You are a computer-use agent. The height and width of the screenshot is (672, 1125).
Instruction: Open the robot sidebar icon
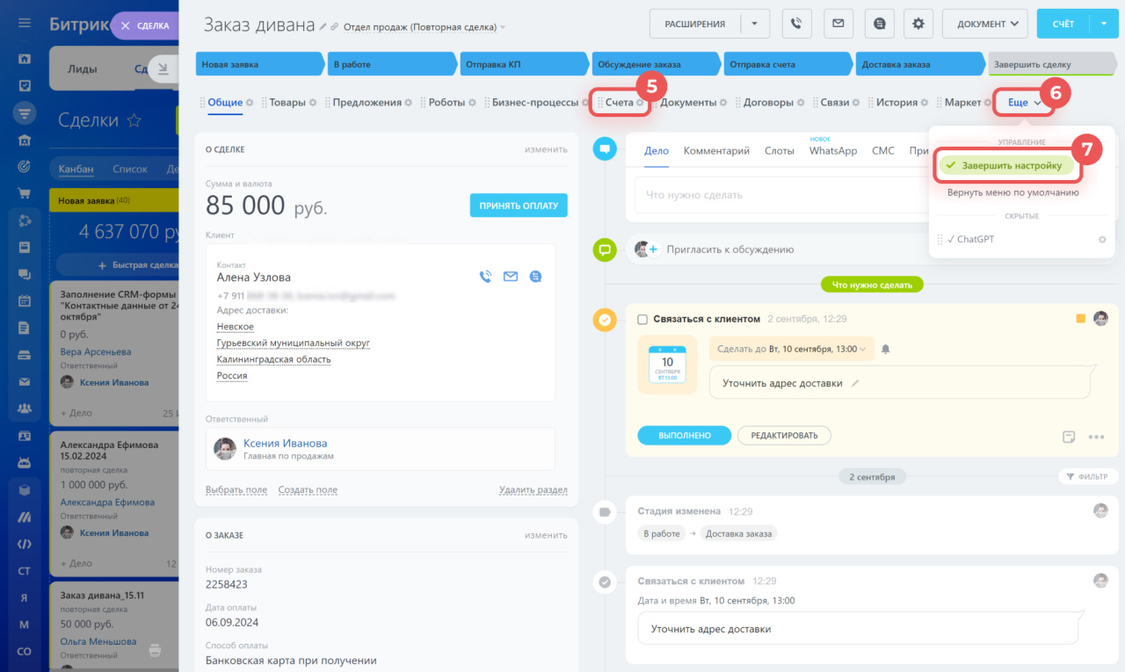(x=25, y=462)
